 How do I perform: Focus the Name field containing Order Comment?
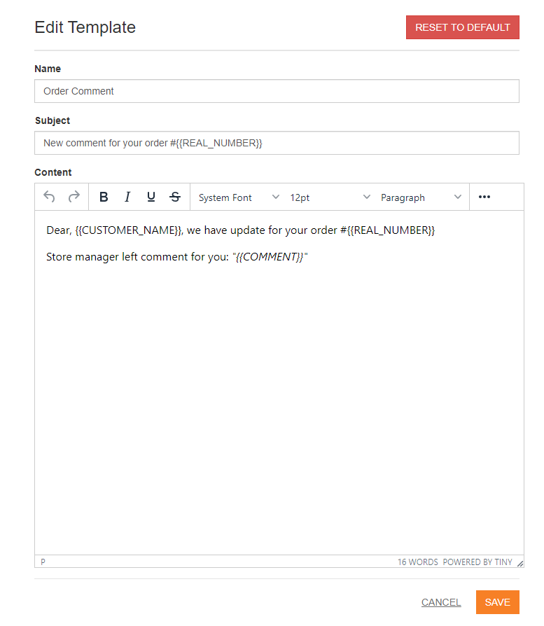coord(277,91)
